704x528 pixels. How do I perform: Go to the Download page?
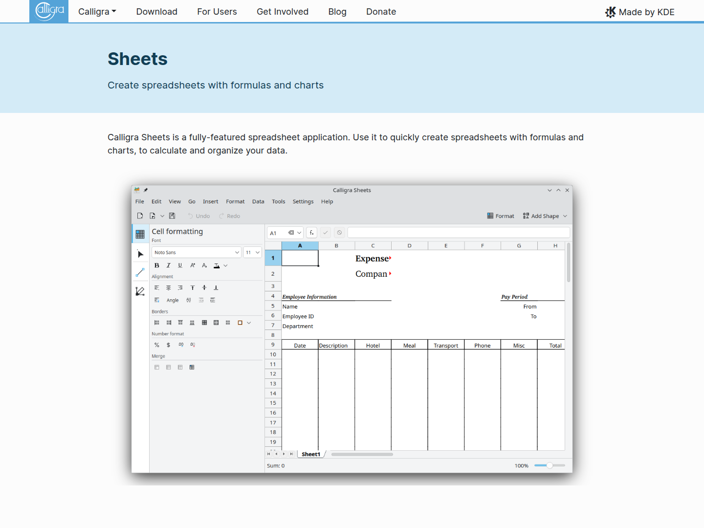[x=157, y=12]
